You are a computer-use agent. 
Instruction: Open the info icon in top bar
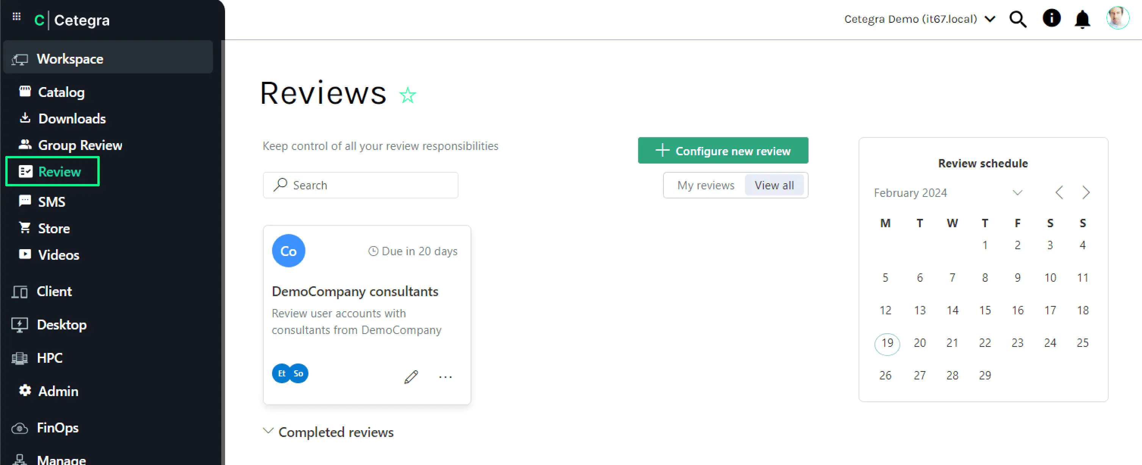[x=1051, y=18]
